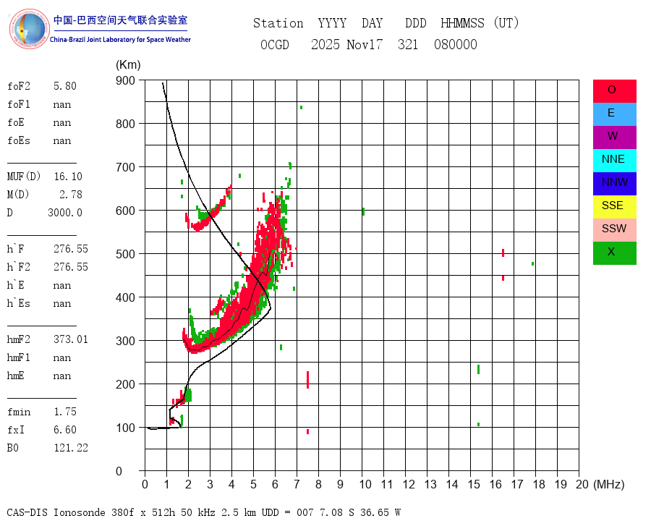The image size is (651, 521).
Task: Click the h`E parameter label
Action: pyautogui.click(x=16, y=285)
